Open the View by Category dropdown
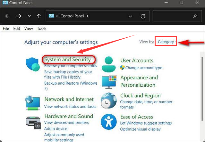Image resolution: width=205 pixels, height=142 pixels. [166, 42]
